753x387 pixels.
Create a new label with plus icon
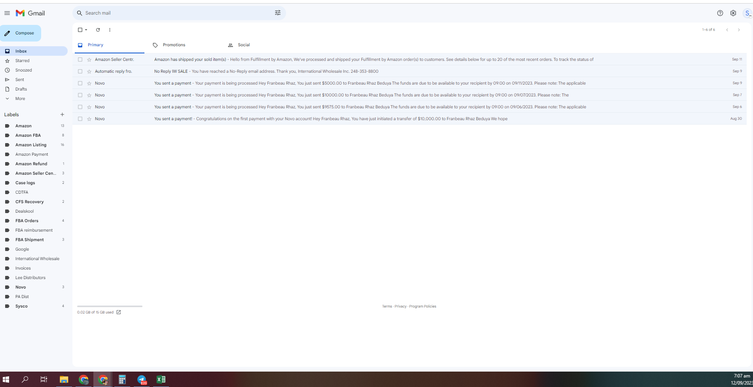62,115
